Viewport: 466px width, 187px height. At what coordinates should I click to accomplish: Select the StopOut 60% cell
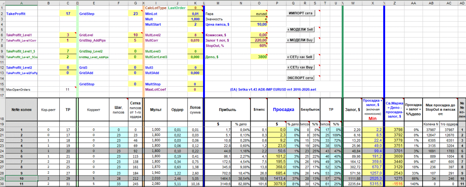(259, 46)
